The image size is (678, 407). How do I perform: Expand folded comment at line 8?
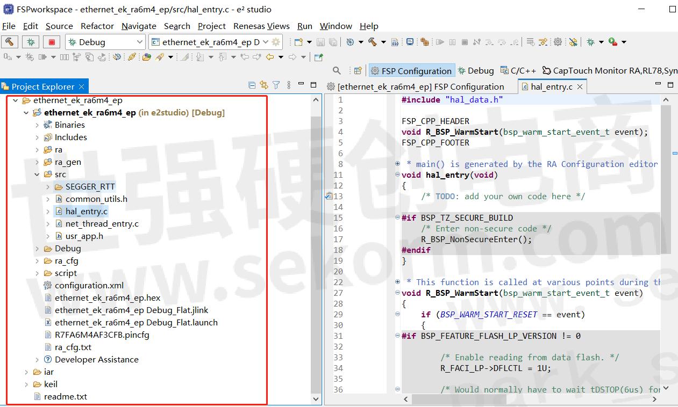click(x=397, y=164)
